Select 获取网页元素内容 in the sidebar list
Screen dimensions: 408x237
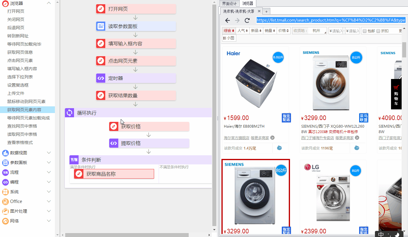point(27,110)
